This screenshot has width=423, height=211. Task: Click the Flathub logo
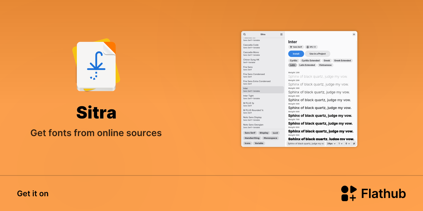click(373, 193)
